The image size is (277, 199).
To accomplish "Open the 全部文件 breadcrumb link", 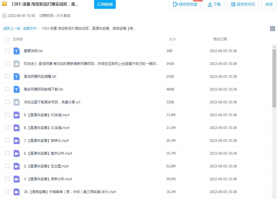I will [x=30, y=28].
